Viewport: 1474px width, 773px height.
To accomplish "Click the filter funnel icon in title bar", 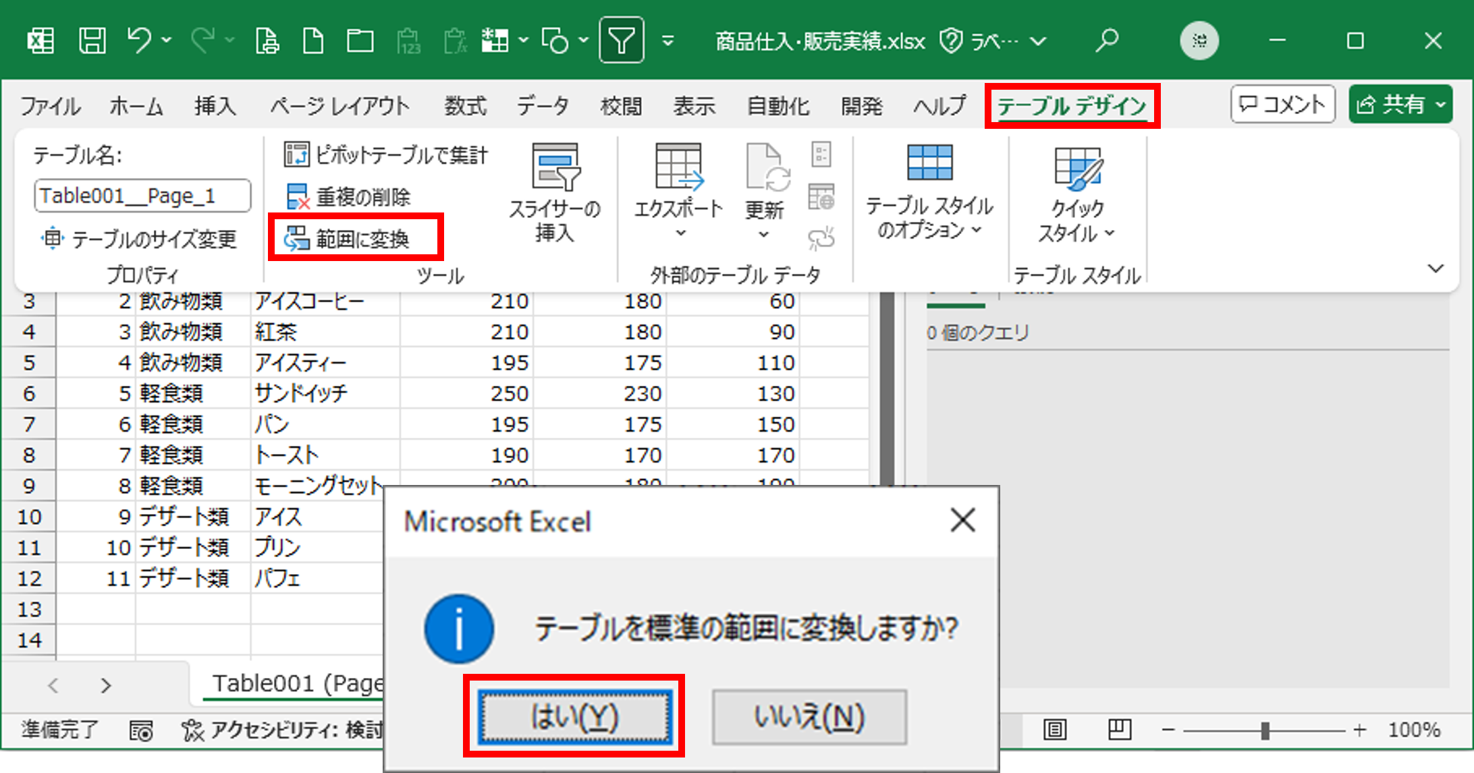I will tap(621, 40).
